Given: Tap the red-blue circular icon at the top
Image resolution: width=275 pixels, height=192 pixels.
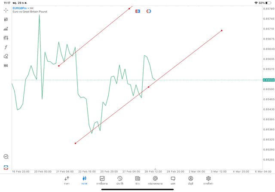Looking at the screenshot, I should (149, 11).
